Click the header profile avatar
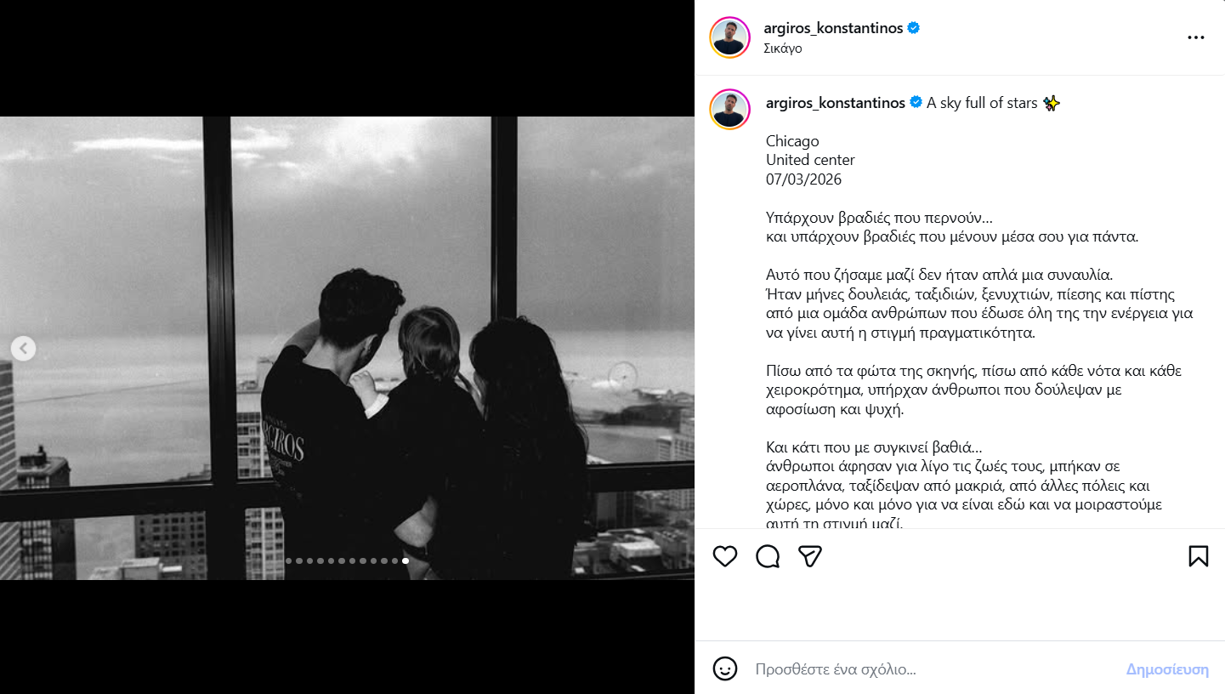 (729, 37)
